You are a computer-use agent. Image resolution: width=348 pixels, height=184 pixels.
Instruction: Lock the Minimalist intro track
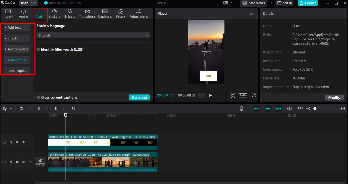coord(11,142)
